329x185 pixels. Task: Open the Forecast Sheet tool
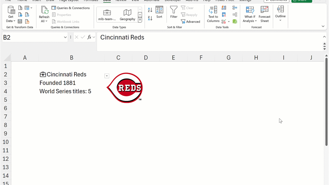point(264,14)
